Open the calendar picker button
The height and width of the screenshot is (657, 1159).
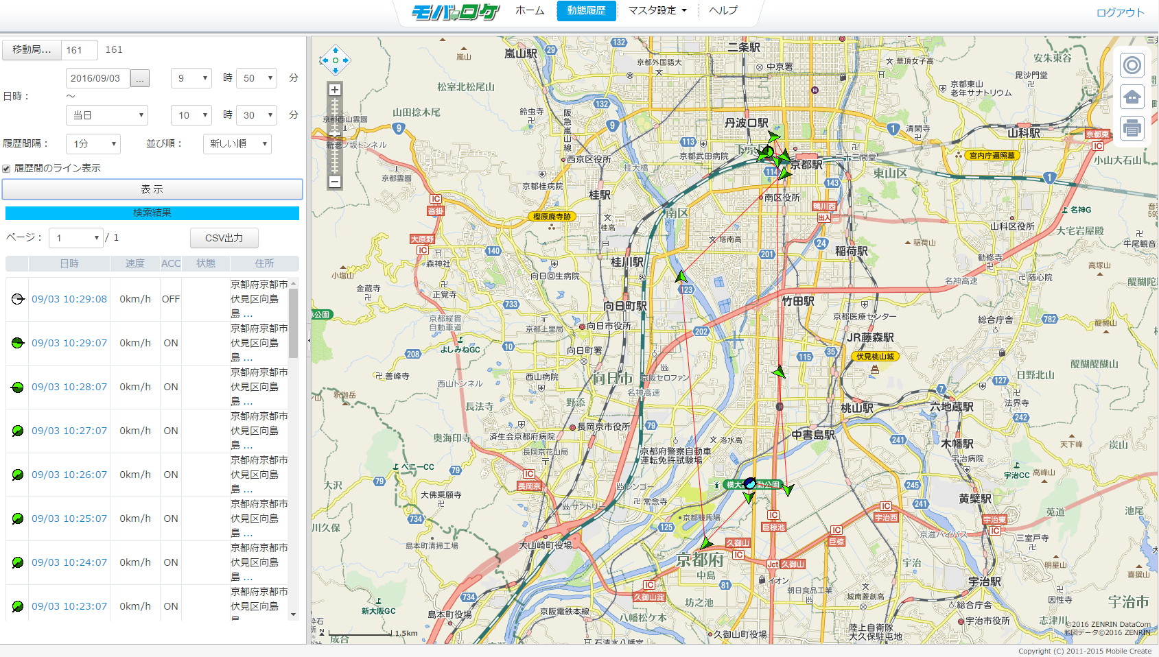click(x=139, y=78)
